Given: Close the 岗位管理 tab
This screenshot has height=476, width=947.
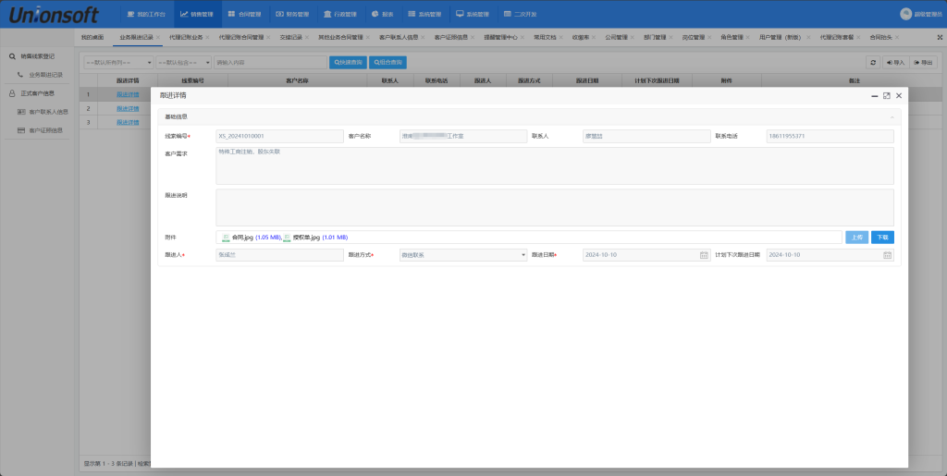Looking at the screenshot, I should [x=709, y=37].
